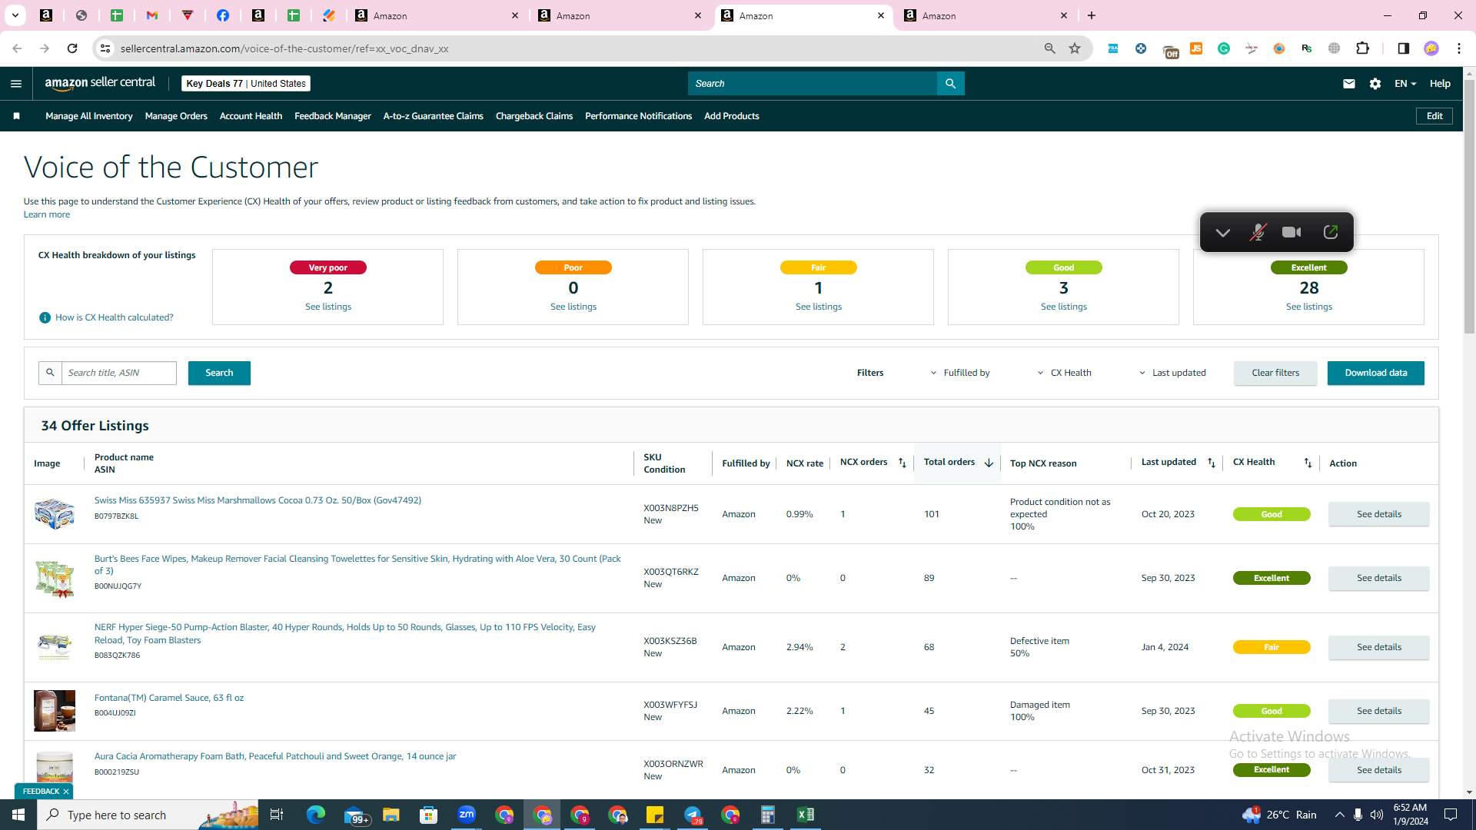Sort by CX Health column arrows
This screenshot has height=830, width=1476.
[x=1308, y=463]
